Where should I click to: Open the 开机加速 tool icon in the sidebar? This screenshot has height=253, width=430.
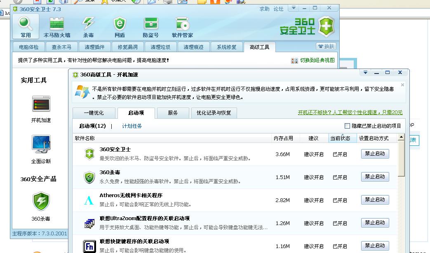(x=41, y=103)
